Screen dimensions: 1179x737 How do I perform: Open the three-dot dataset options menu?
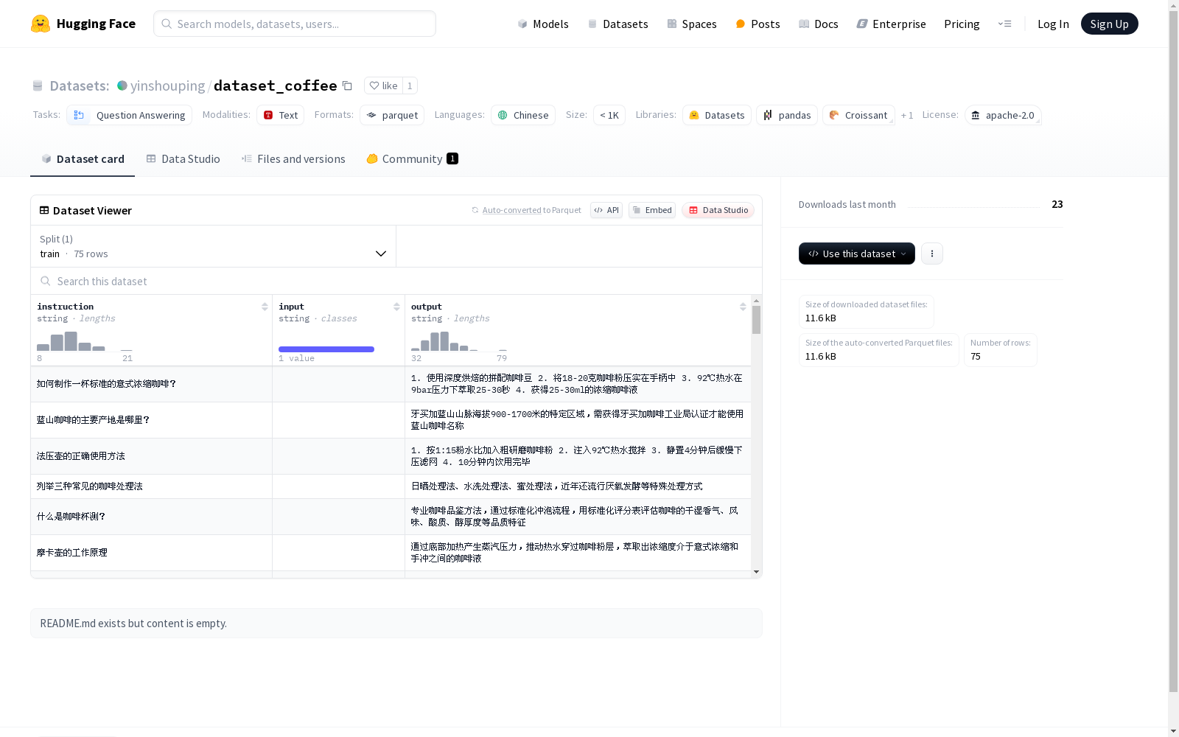[x=932, y=254]
